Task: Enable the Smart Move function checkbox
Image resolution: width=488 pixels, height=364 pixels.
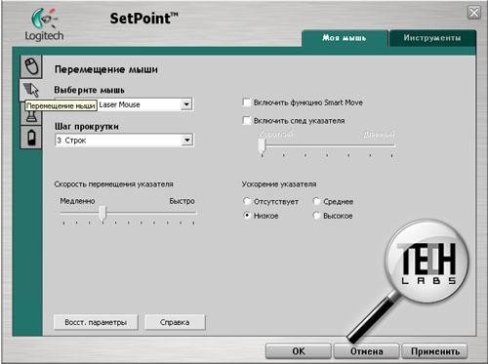Action: tap(247, 102)
